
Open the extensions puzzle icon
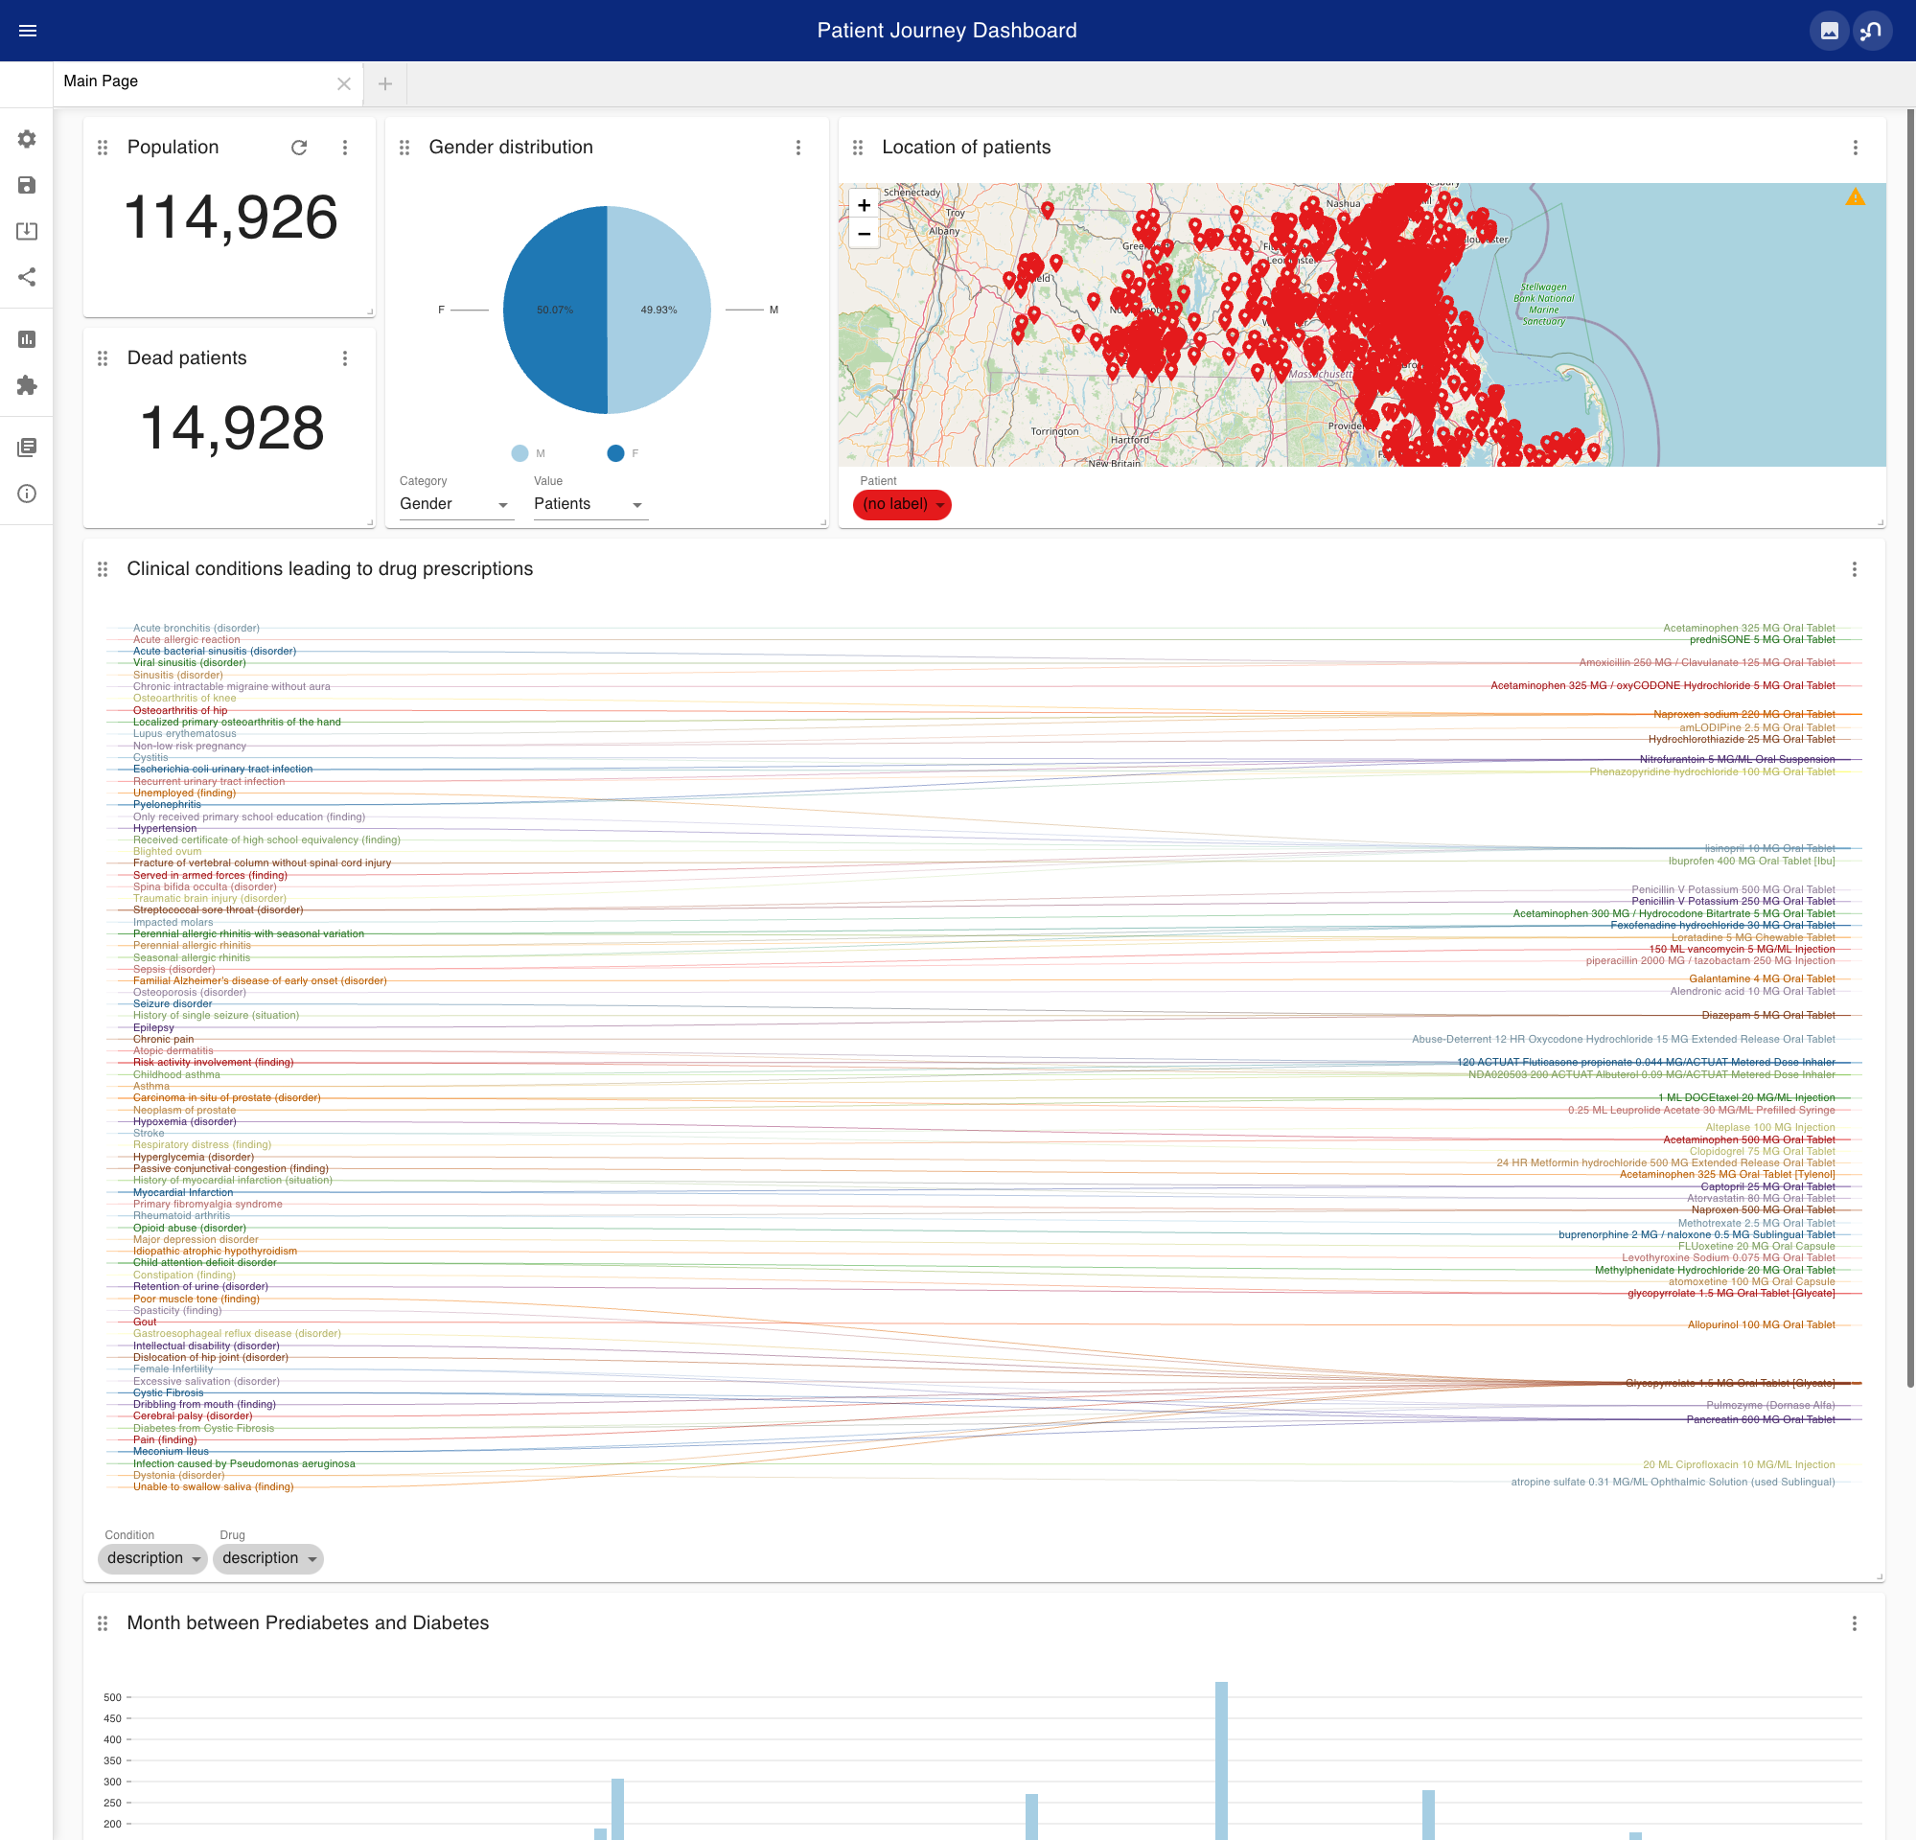tap(28, 385)
